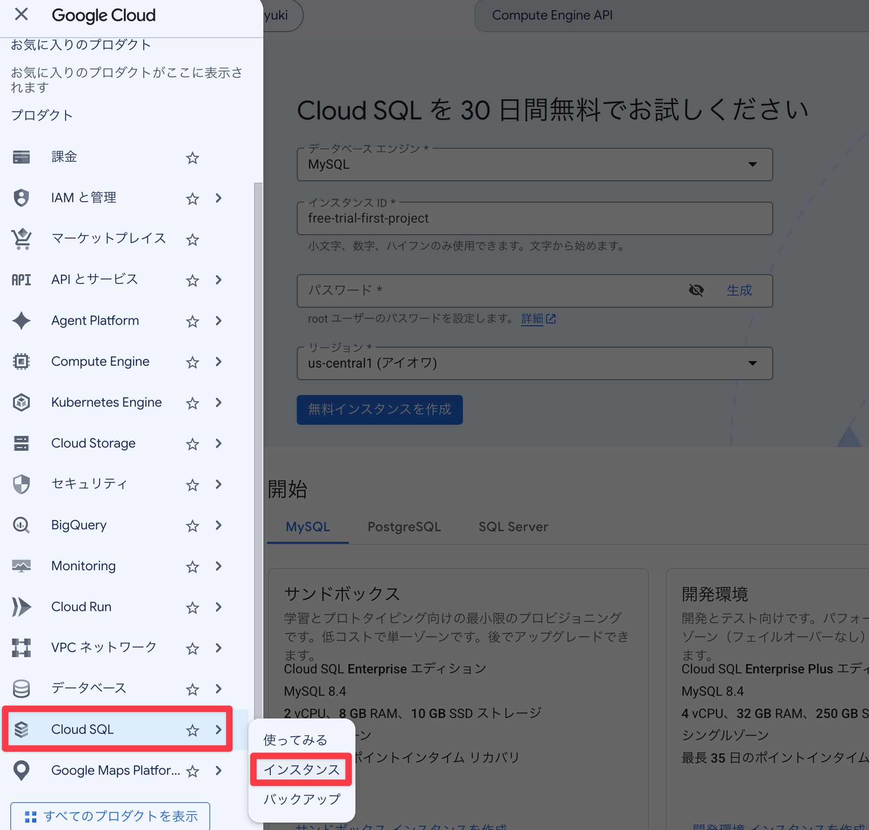Click the Google Cloud logo
Screen dimensions: 869x830
coord(103,15)
